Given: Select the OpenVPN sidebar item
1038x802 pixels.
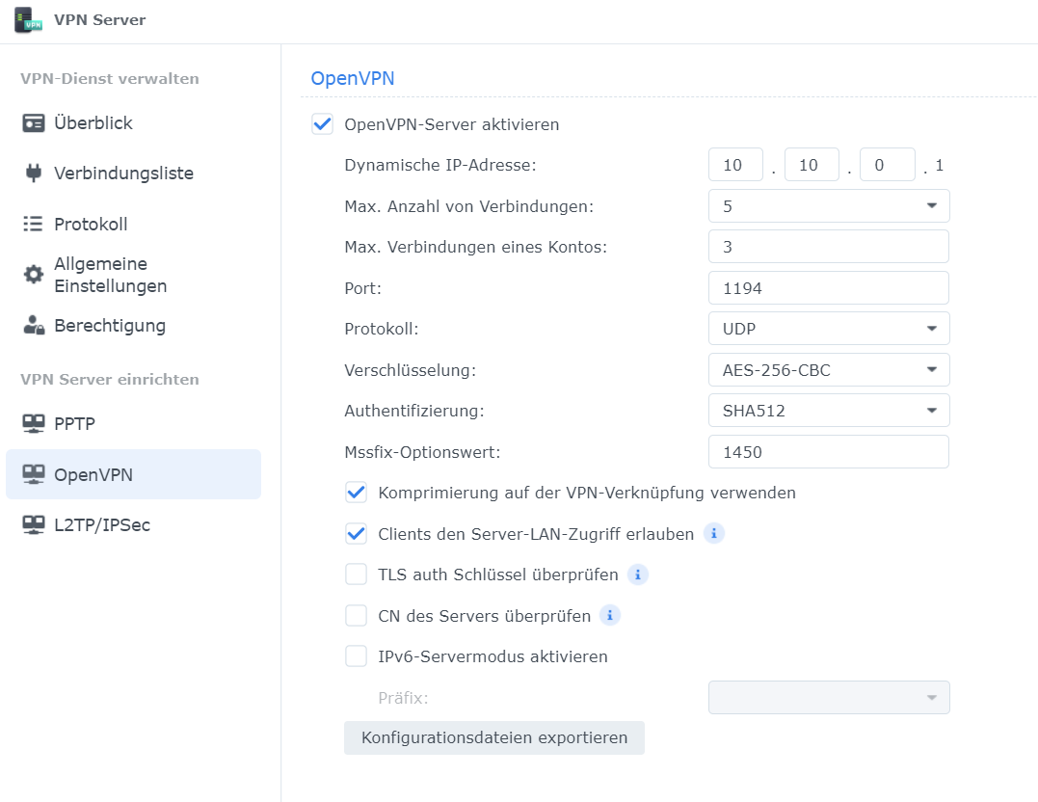Looking at the screenshot, I should (133, 474).
